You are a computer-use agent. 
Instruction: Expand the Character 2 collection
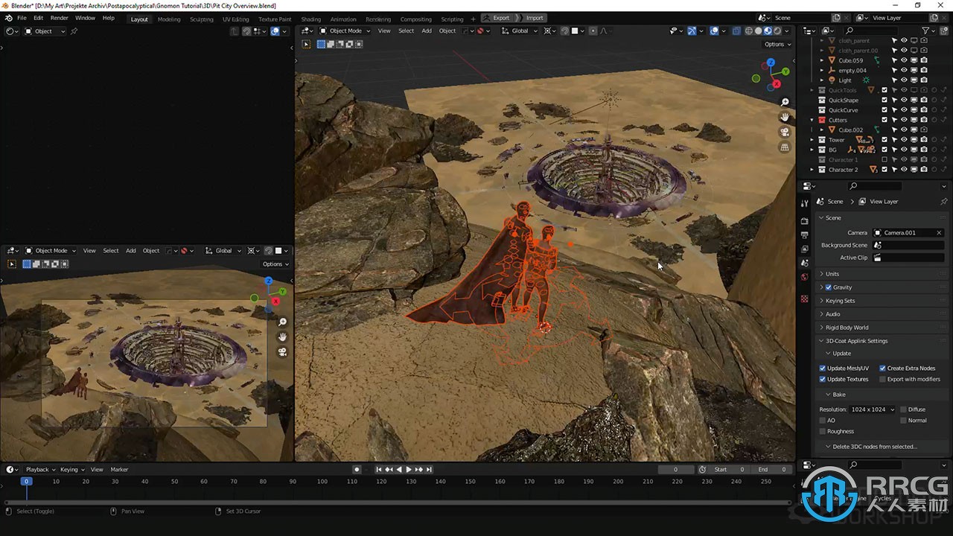(812, 170)
